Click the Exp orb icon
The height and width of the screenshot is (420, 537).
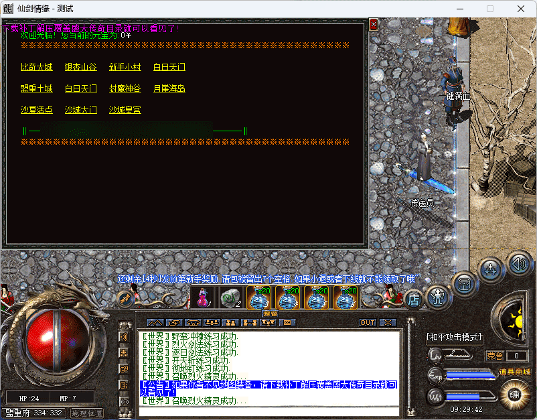tap(436, 376)
